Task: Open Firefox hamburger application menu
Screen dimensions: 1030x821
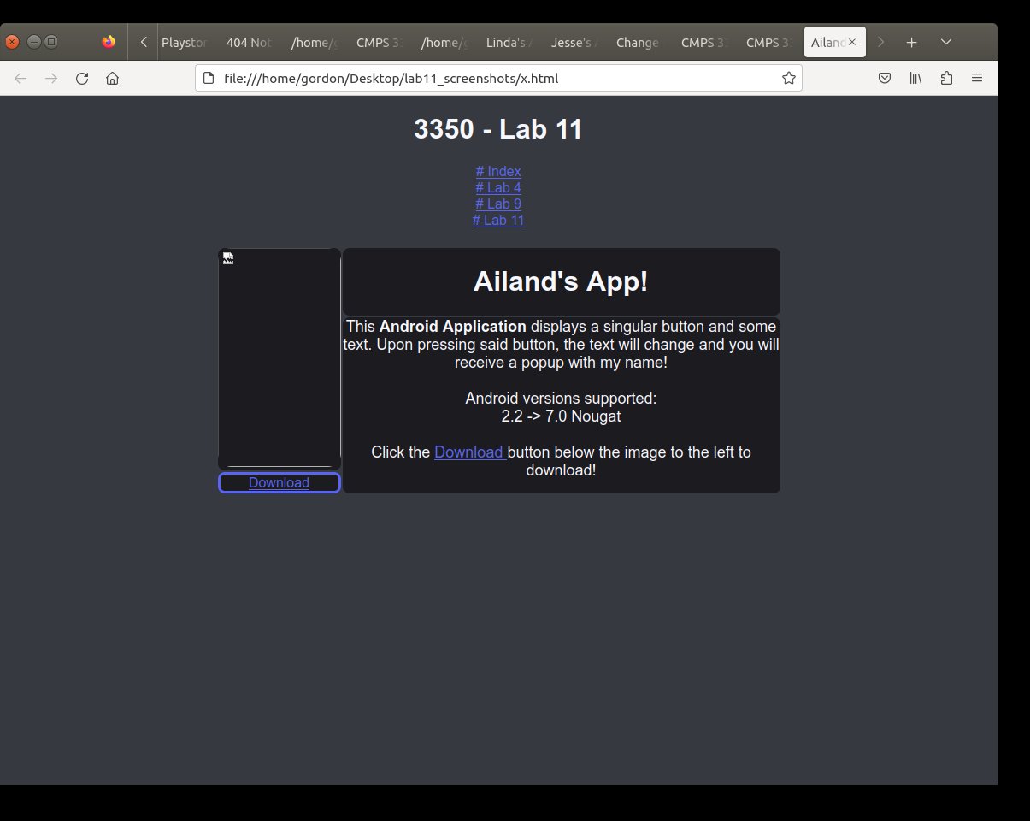Action: [x=977, y=79]
